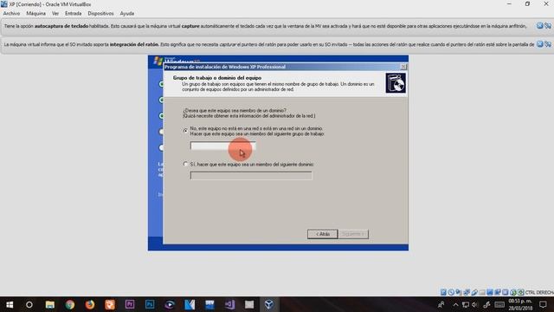
Task: Click the optical disk indicator in the VirtualBox status bar
Action: pyautogui.click(x=451, y=292)
